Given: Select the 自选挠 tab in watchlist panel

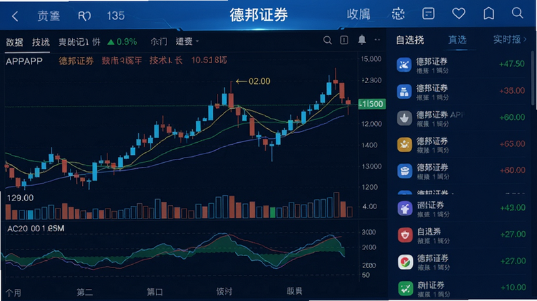Looking at the screenshot, I should [410, 40].
